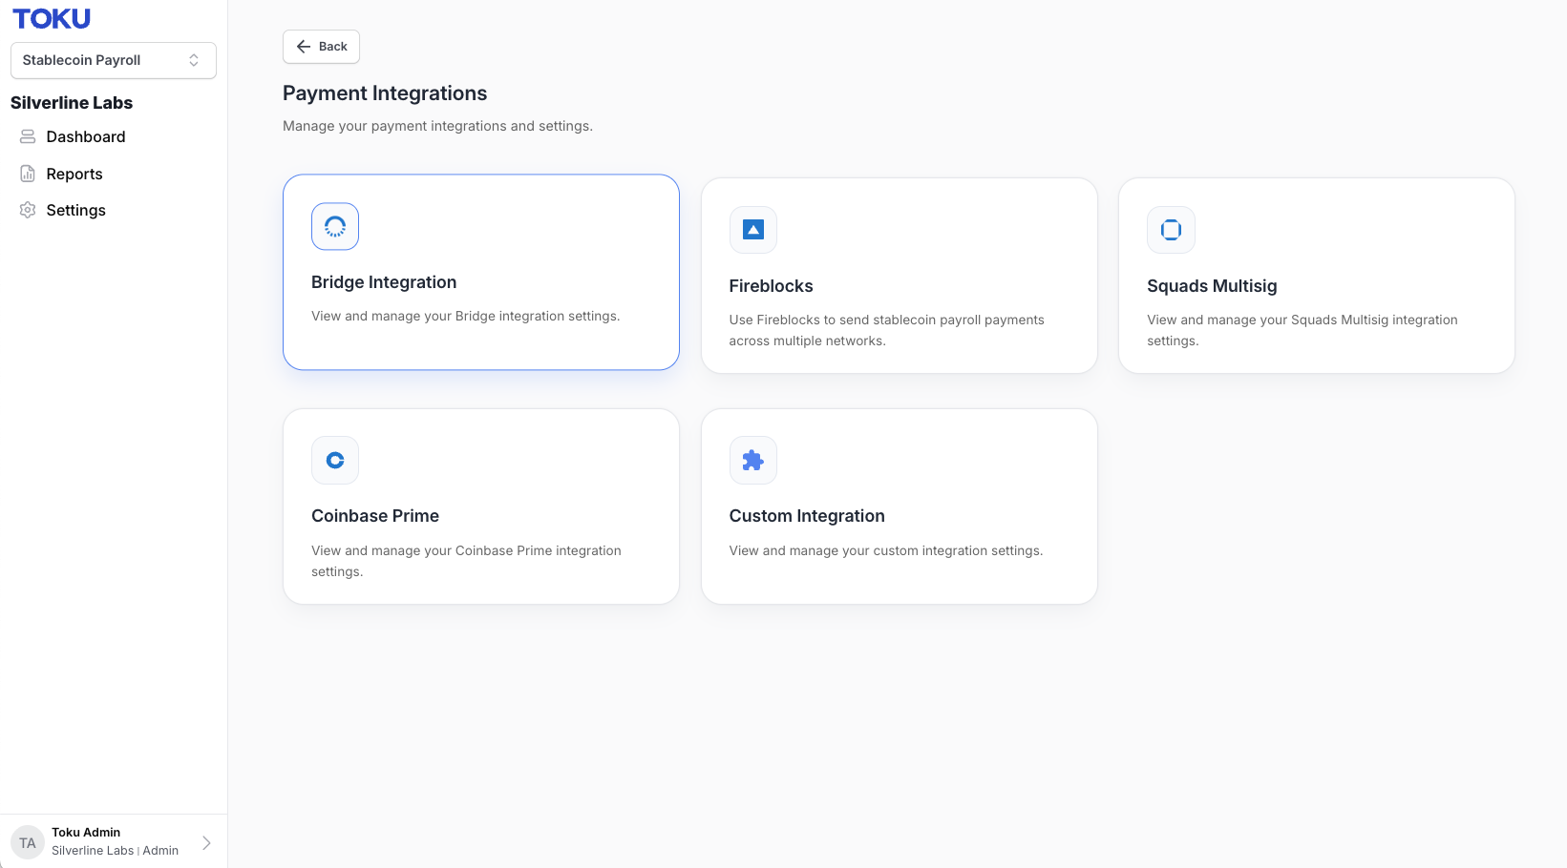Click the Fireblocks triangle logo icon
Image resolution: width=1567 pixels, height=868 pixels.
[x=753, y=230]
